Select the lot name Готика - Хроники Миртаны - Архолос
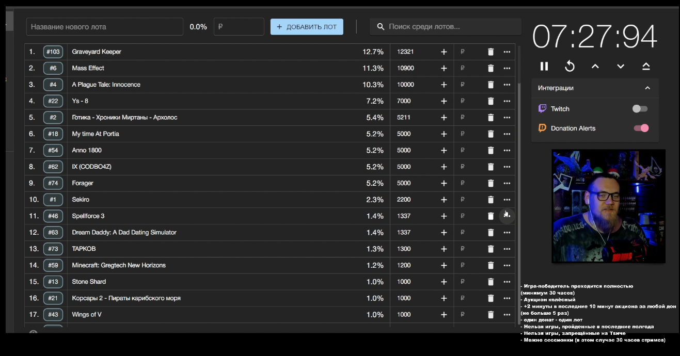This screenshot has height=356, width=680. tap(124, 117)
